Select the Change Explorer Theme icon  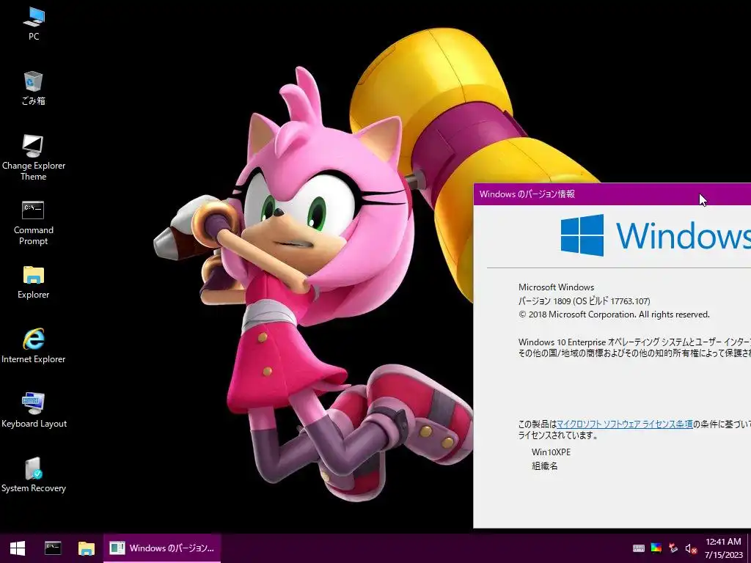(34, 158)
